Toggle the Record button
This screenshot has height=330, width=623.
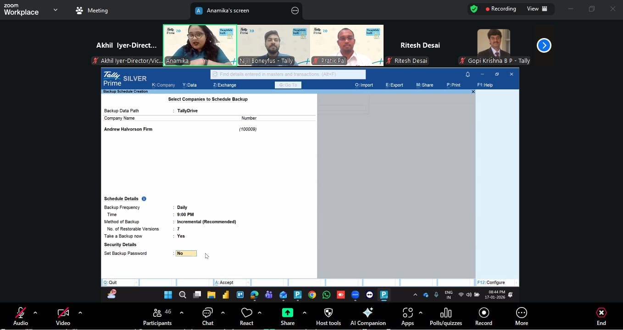tap(484, 316)
